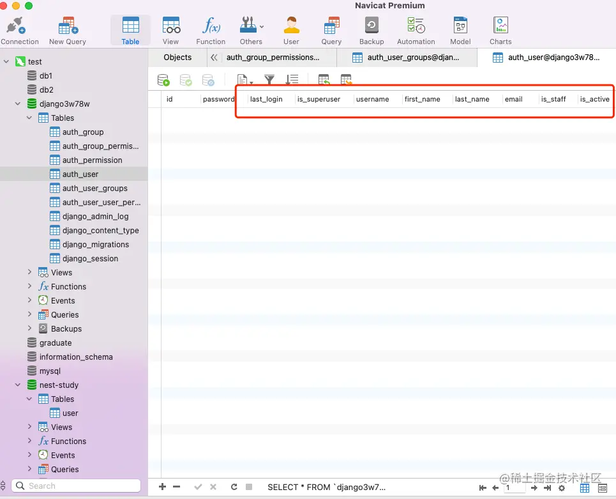Click the is_superuser column header
Viewport: 616px width, 499px height.
point(319,99)
